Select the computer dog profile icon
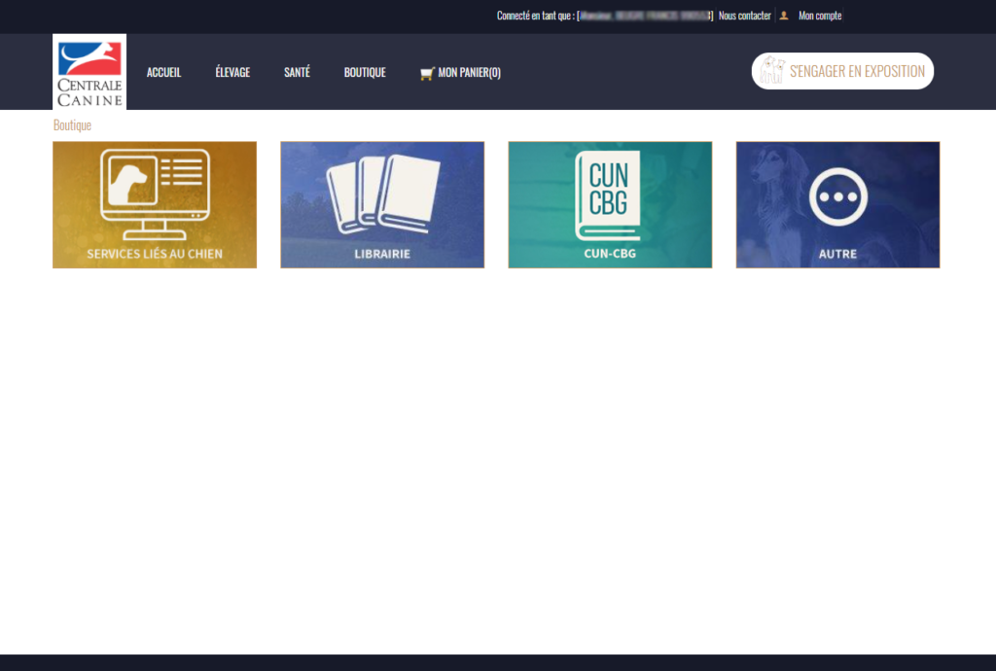 tap(155, 194)
